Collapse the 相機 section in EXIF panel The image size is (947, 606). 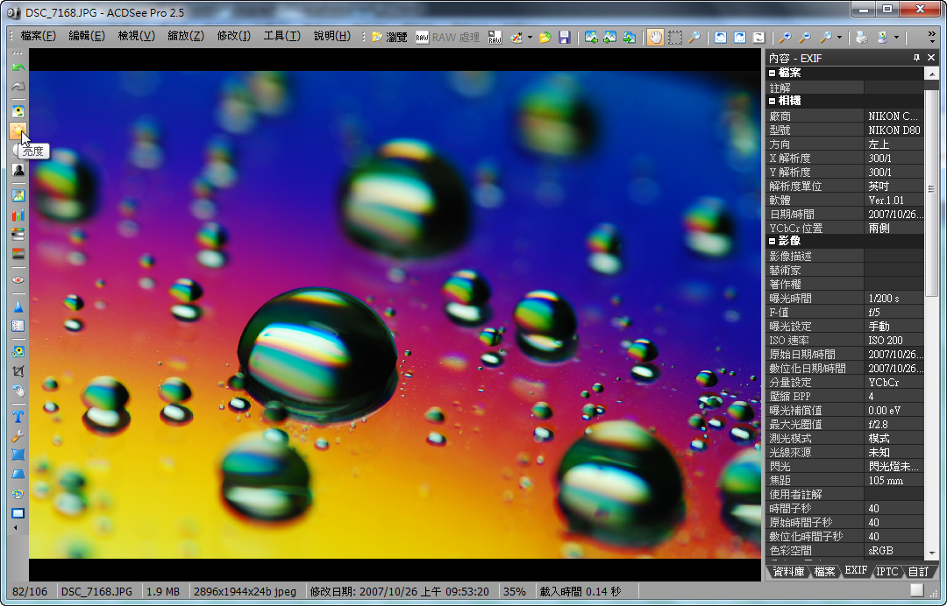click(x=773, y=101)
